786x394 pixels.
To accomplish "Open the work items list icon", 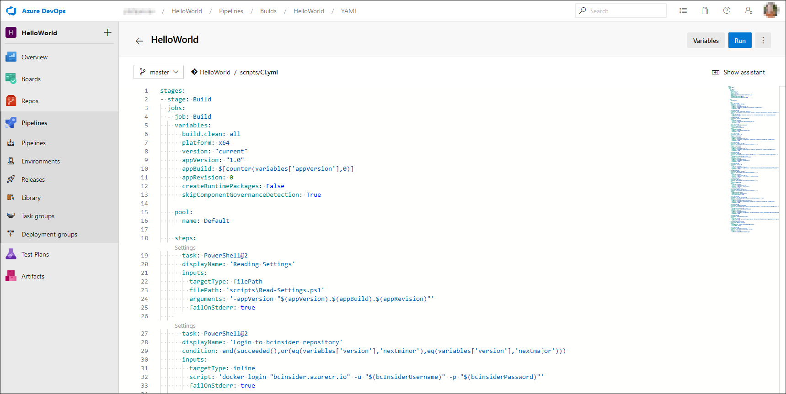I will pos(683,11).
